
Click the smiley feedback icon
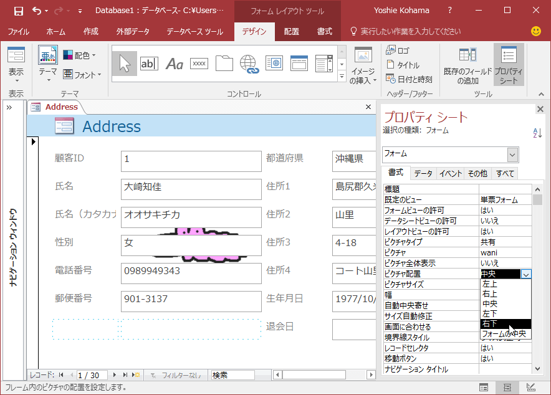pos(536,31)
